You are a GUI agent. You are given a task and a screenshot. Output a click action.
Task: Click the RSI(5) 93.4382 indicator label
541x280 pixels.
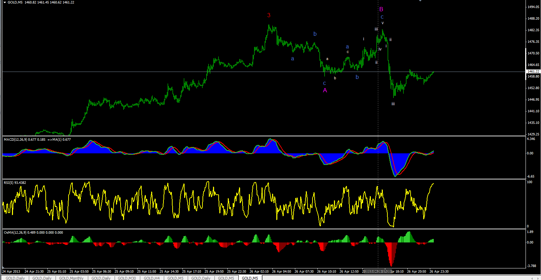point(15,182)
